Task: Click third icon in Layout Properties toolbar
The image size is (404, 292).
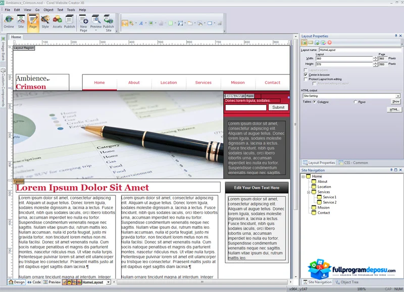Action: pos(317,43)
